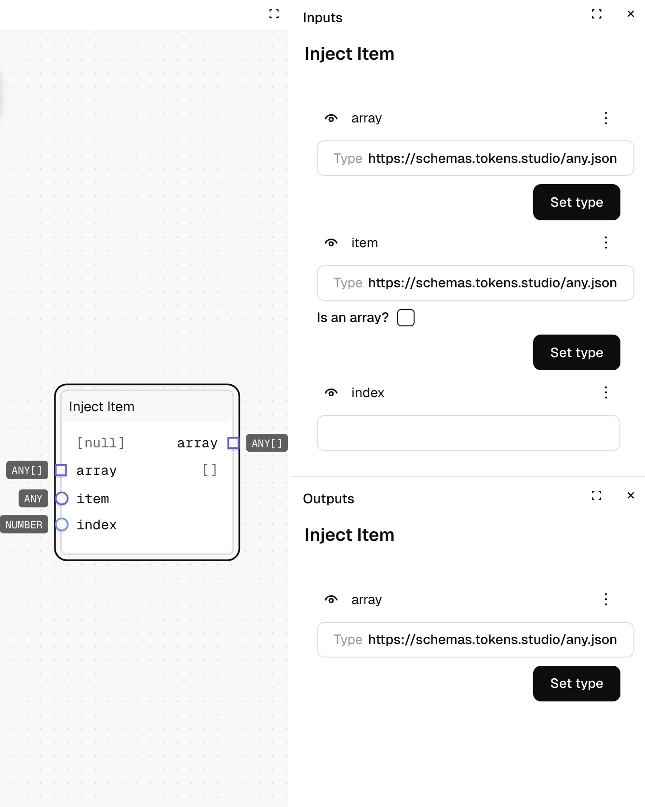Click the empty index value field
Screen dimensions: 645x807
coord(469,433)
